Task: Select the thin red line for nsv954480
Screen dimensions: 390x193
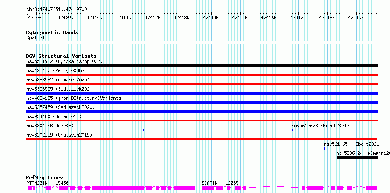Action: [202, 121]
